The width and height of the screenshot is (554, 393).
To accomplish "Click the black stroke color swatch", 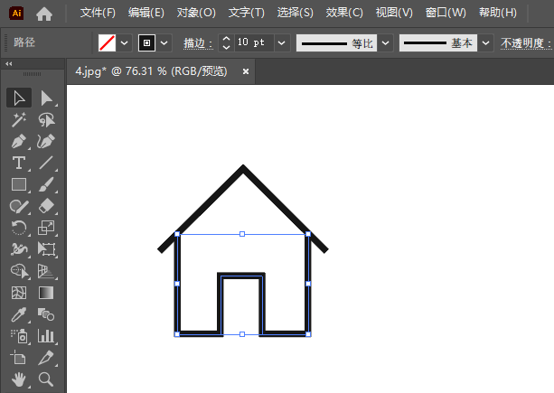I will [x=146, y=43].
